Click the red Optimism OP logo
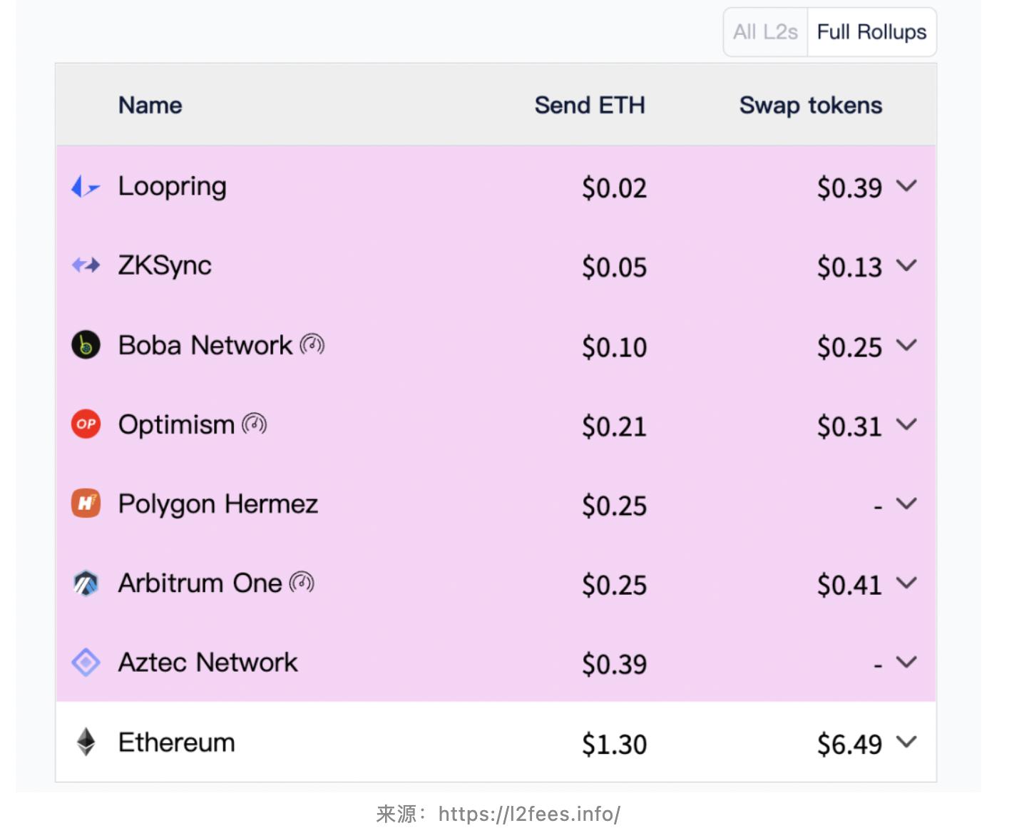The height and width of the screenshot is (833, 1024). pos(86,424)
